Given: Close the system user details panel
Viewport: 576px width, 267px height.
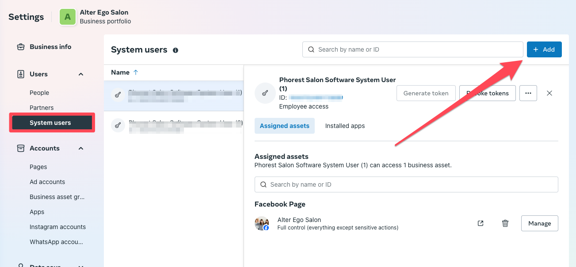Looking at the screenshot, I should pos(549,93).
